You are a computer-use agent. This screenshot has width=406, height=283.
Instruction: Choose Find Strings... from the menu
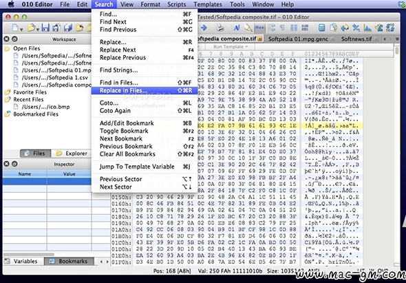[145, 70]
